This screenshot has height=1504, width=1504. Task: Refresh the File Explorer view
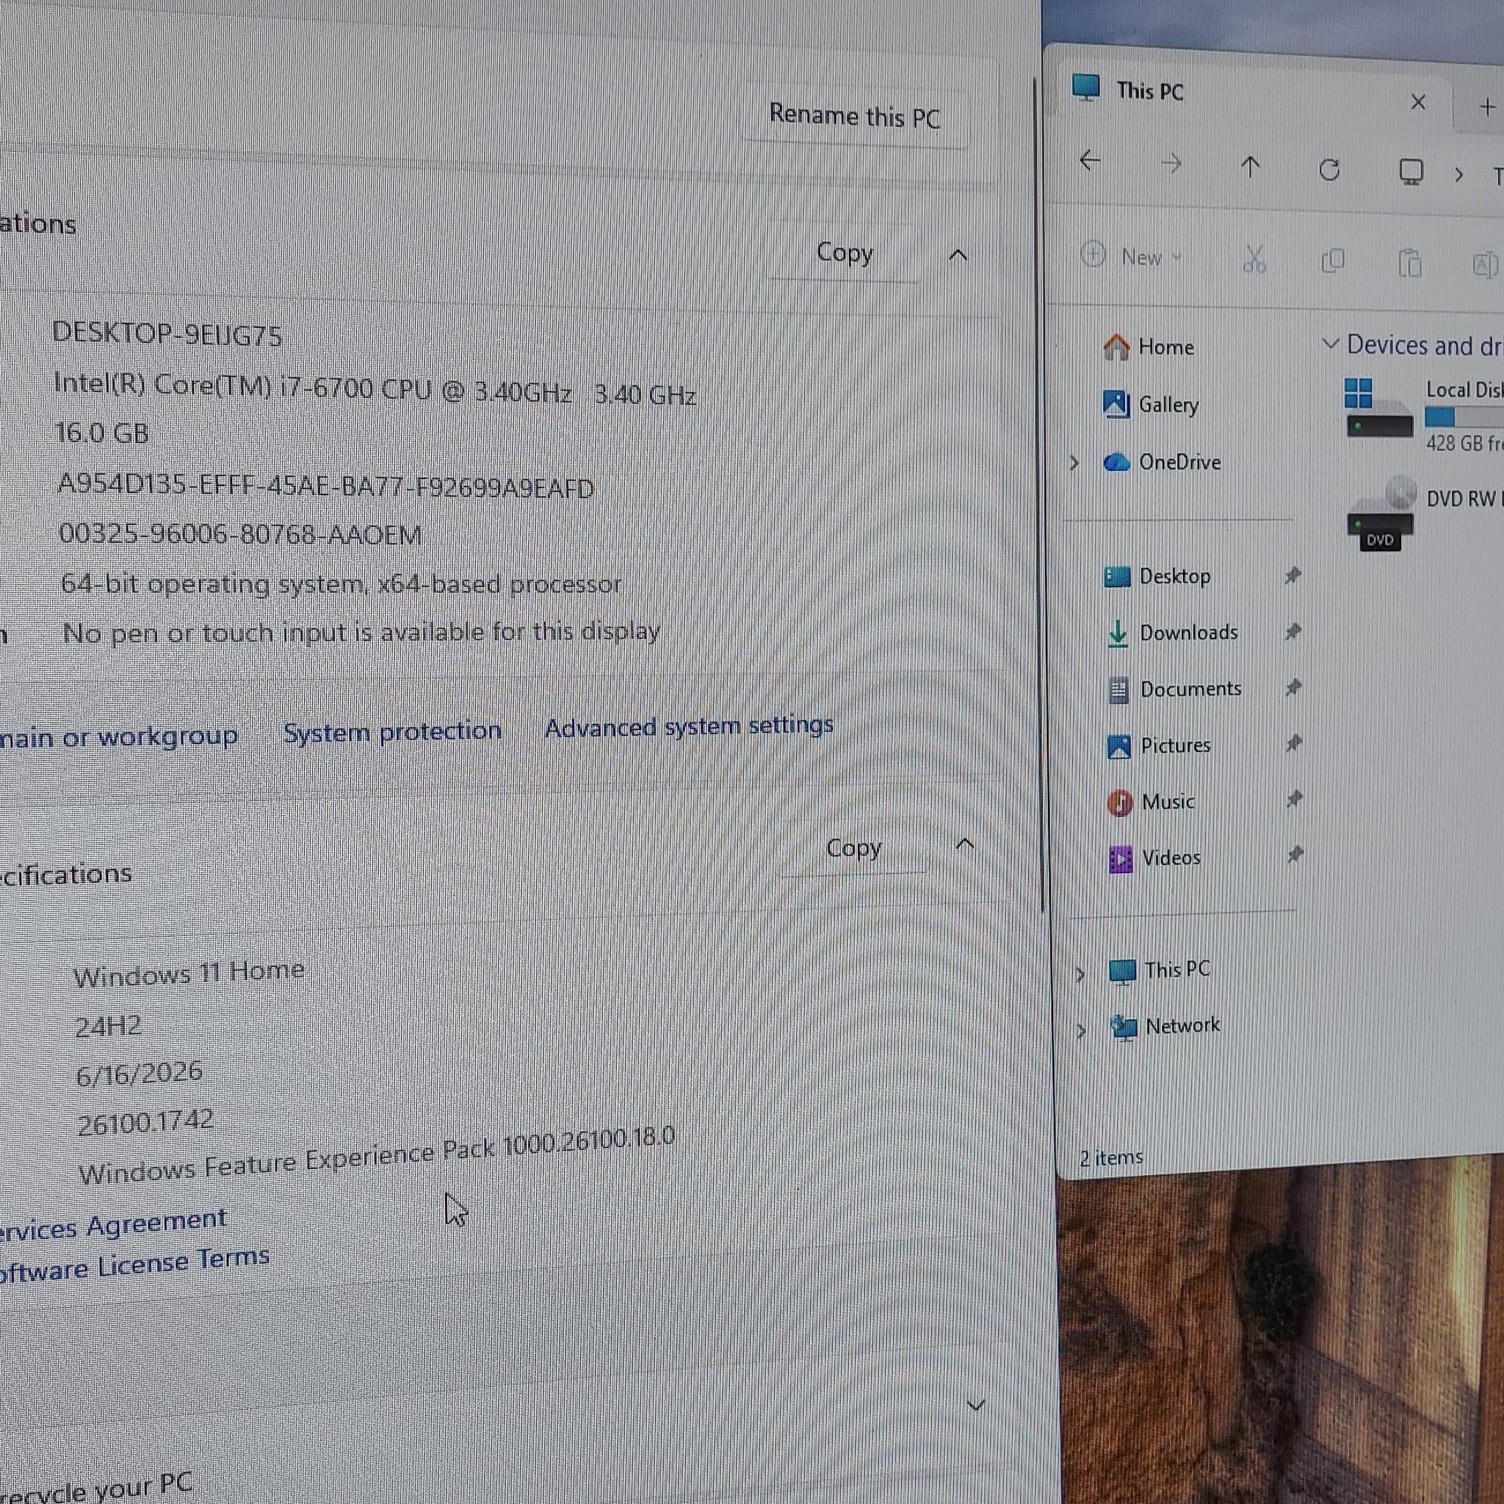[1330, 169]
